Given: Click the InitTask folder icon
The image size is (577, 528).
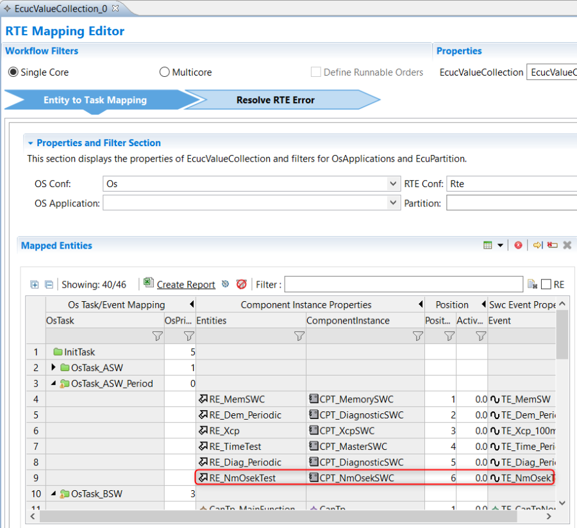Looking at the screenshot, I should click(x=58, y=352).
